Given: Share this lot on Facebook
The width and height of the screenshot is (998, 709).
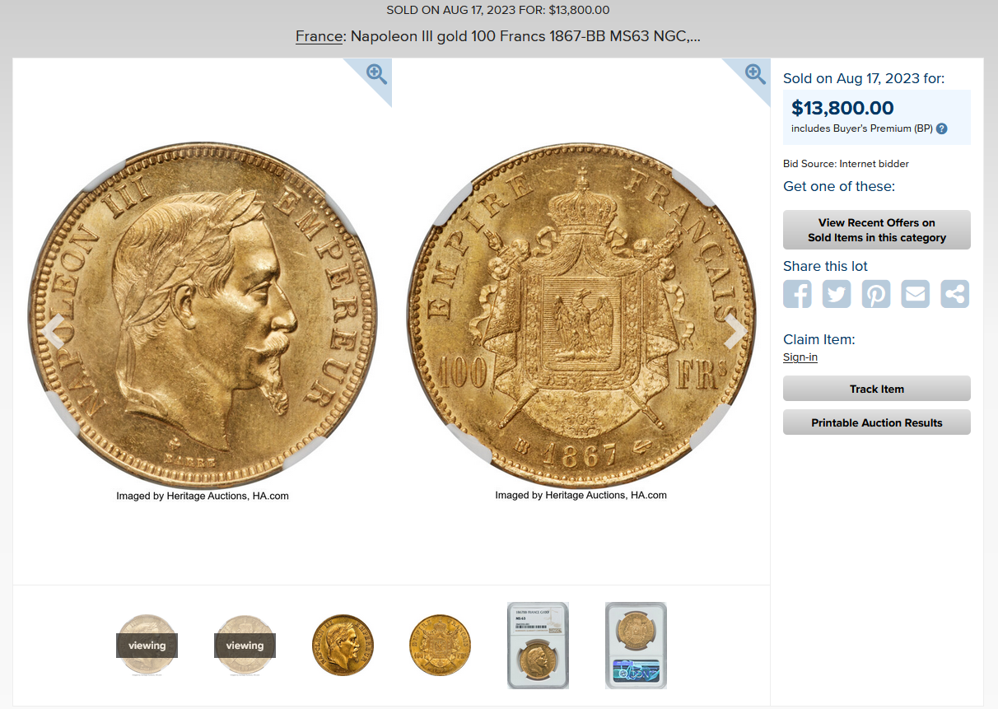Looking at the screenshot, I should 797,294.
